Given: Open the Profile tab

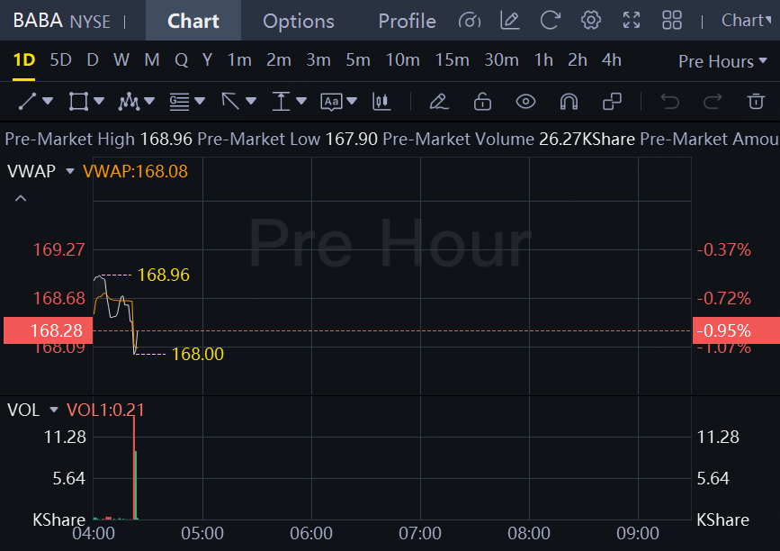Looking at the screenshot, I should (x=407, y=21).
